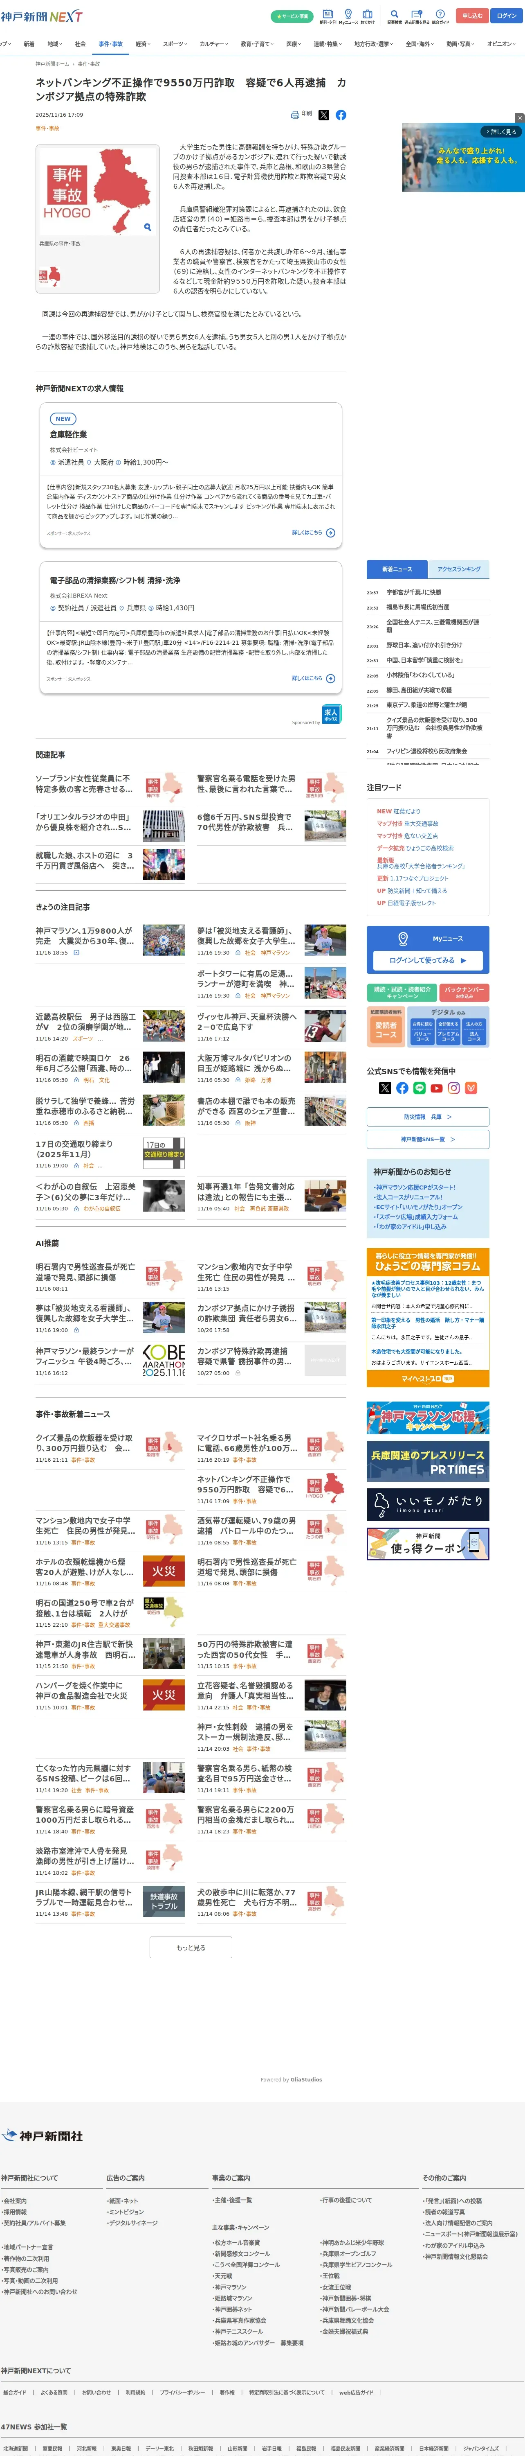Open 宇都宮が千葉Jに快勝 news item

(413, 592)
